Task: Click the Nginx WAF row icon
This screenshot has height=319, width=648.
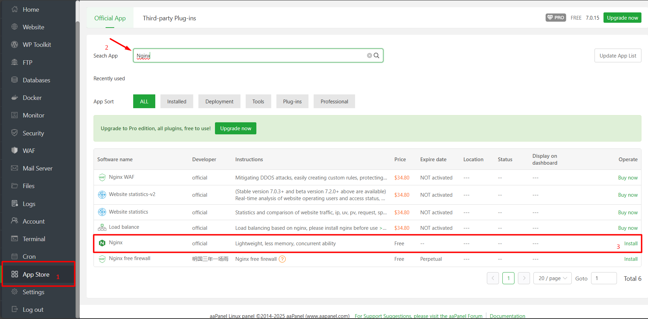Action: (102, 177)
